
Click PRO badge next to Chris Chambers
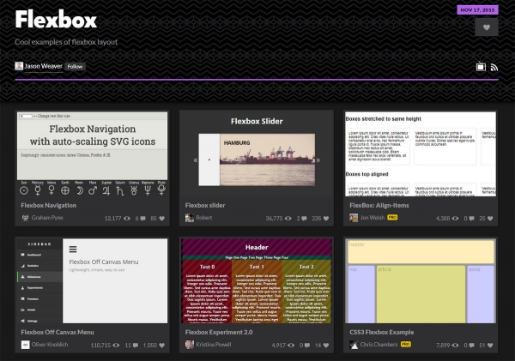coord(405,345)
